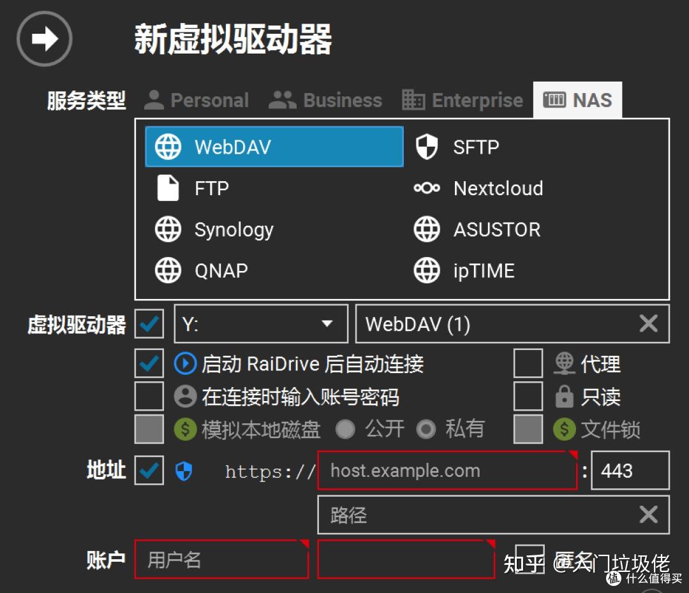The height and width of the screenshot is (593, 689).
Task: Switch to the Personal service tab
Action: coord(196,100)
